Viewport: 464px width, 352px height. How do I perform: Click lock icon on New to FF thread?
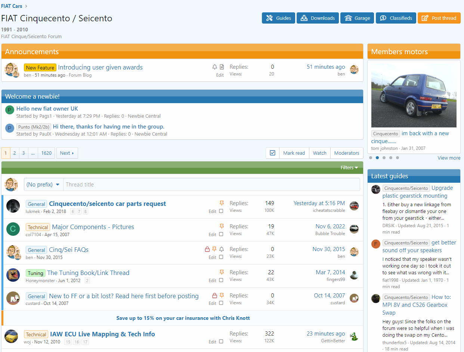(214, 295)
